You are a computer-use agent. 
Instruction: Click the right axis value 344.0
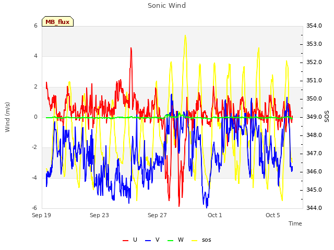[314, 208]
